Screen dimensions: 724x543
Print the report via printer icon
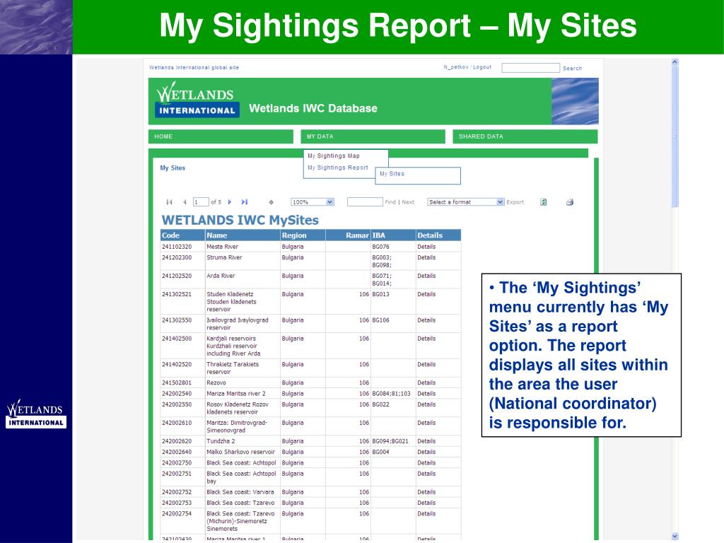pyautogui.click(x=570, y=202)
